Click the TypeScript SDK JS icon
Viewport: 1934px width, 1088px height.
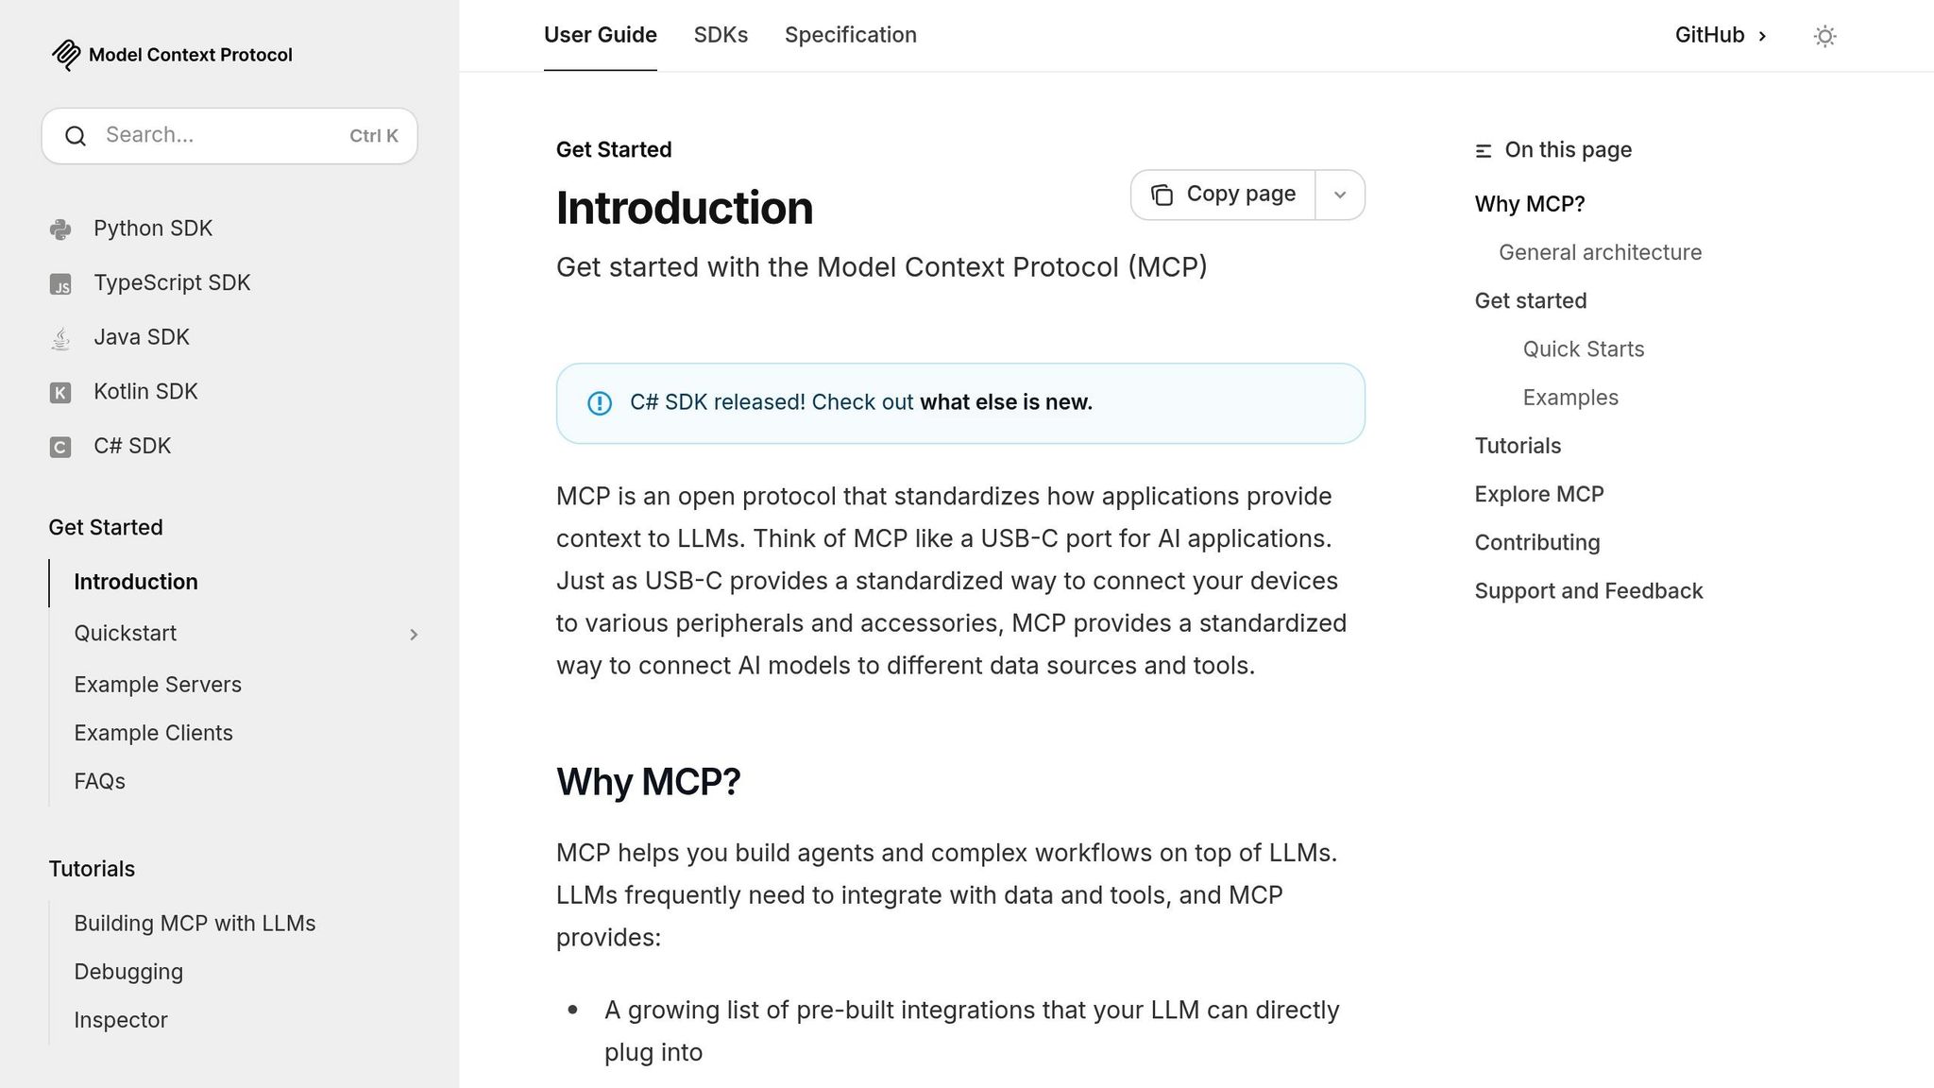coord(60,283)
